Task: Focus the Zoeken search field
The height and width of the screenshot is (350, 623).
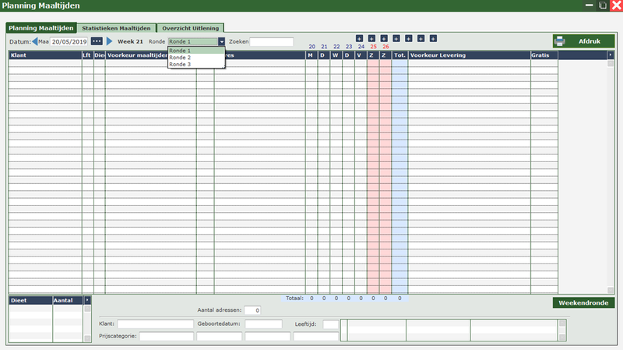Action: [272, 42]
